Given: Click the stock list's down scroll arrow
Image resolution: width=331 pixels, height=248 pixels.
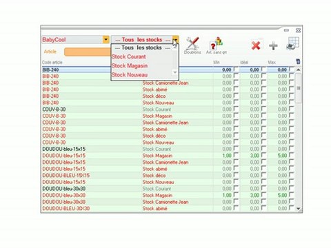Looking at the screenshot, I should click(x=175, y=72).
